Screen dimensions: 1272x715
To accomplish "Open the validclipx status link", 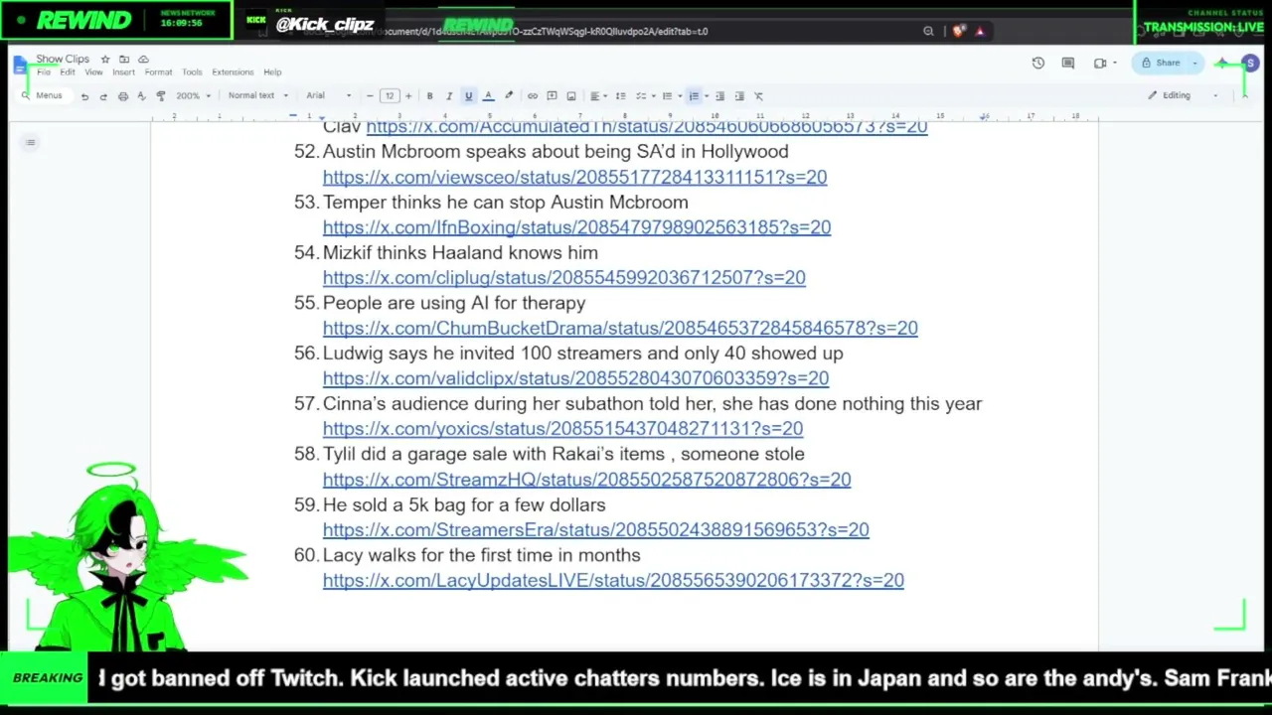I will pyautogui.click(x=575, y=378).
